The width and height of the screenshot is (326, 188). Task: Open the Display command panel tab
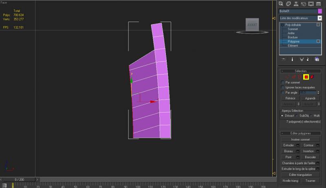[311, 4]
